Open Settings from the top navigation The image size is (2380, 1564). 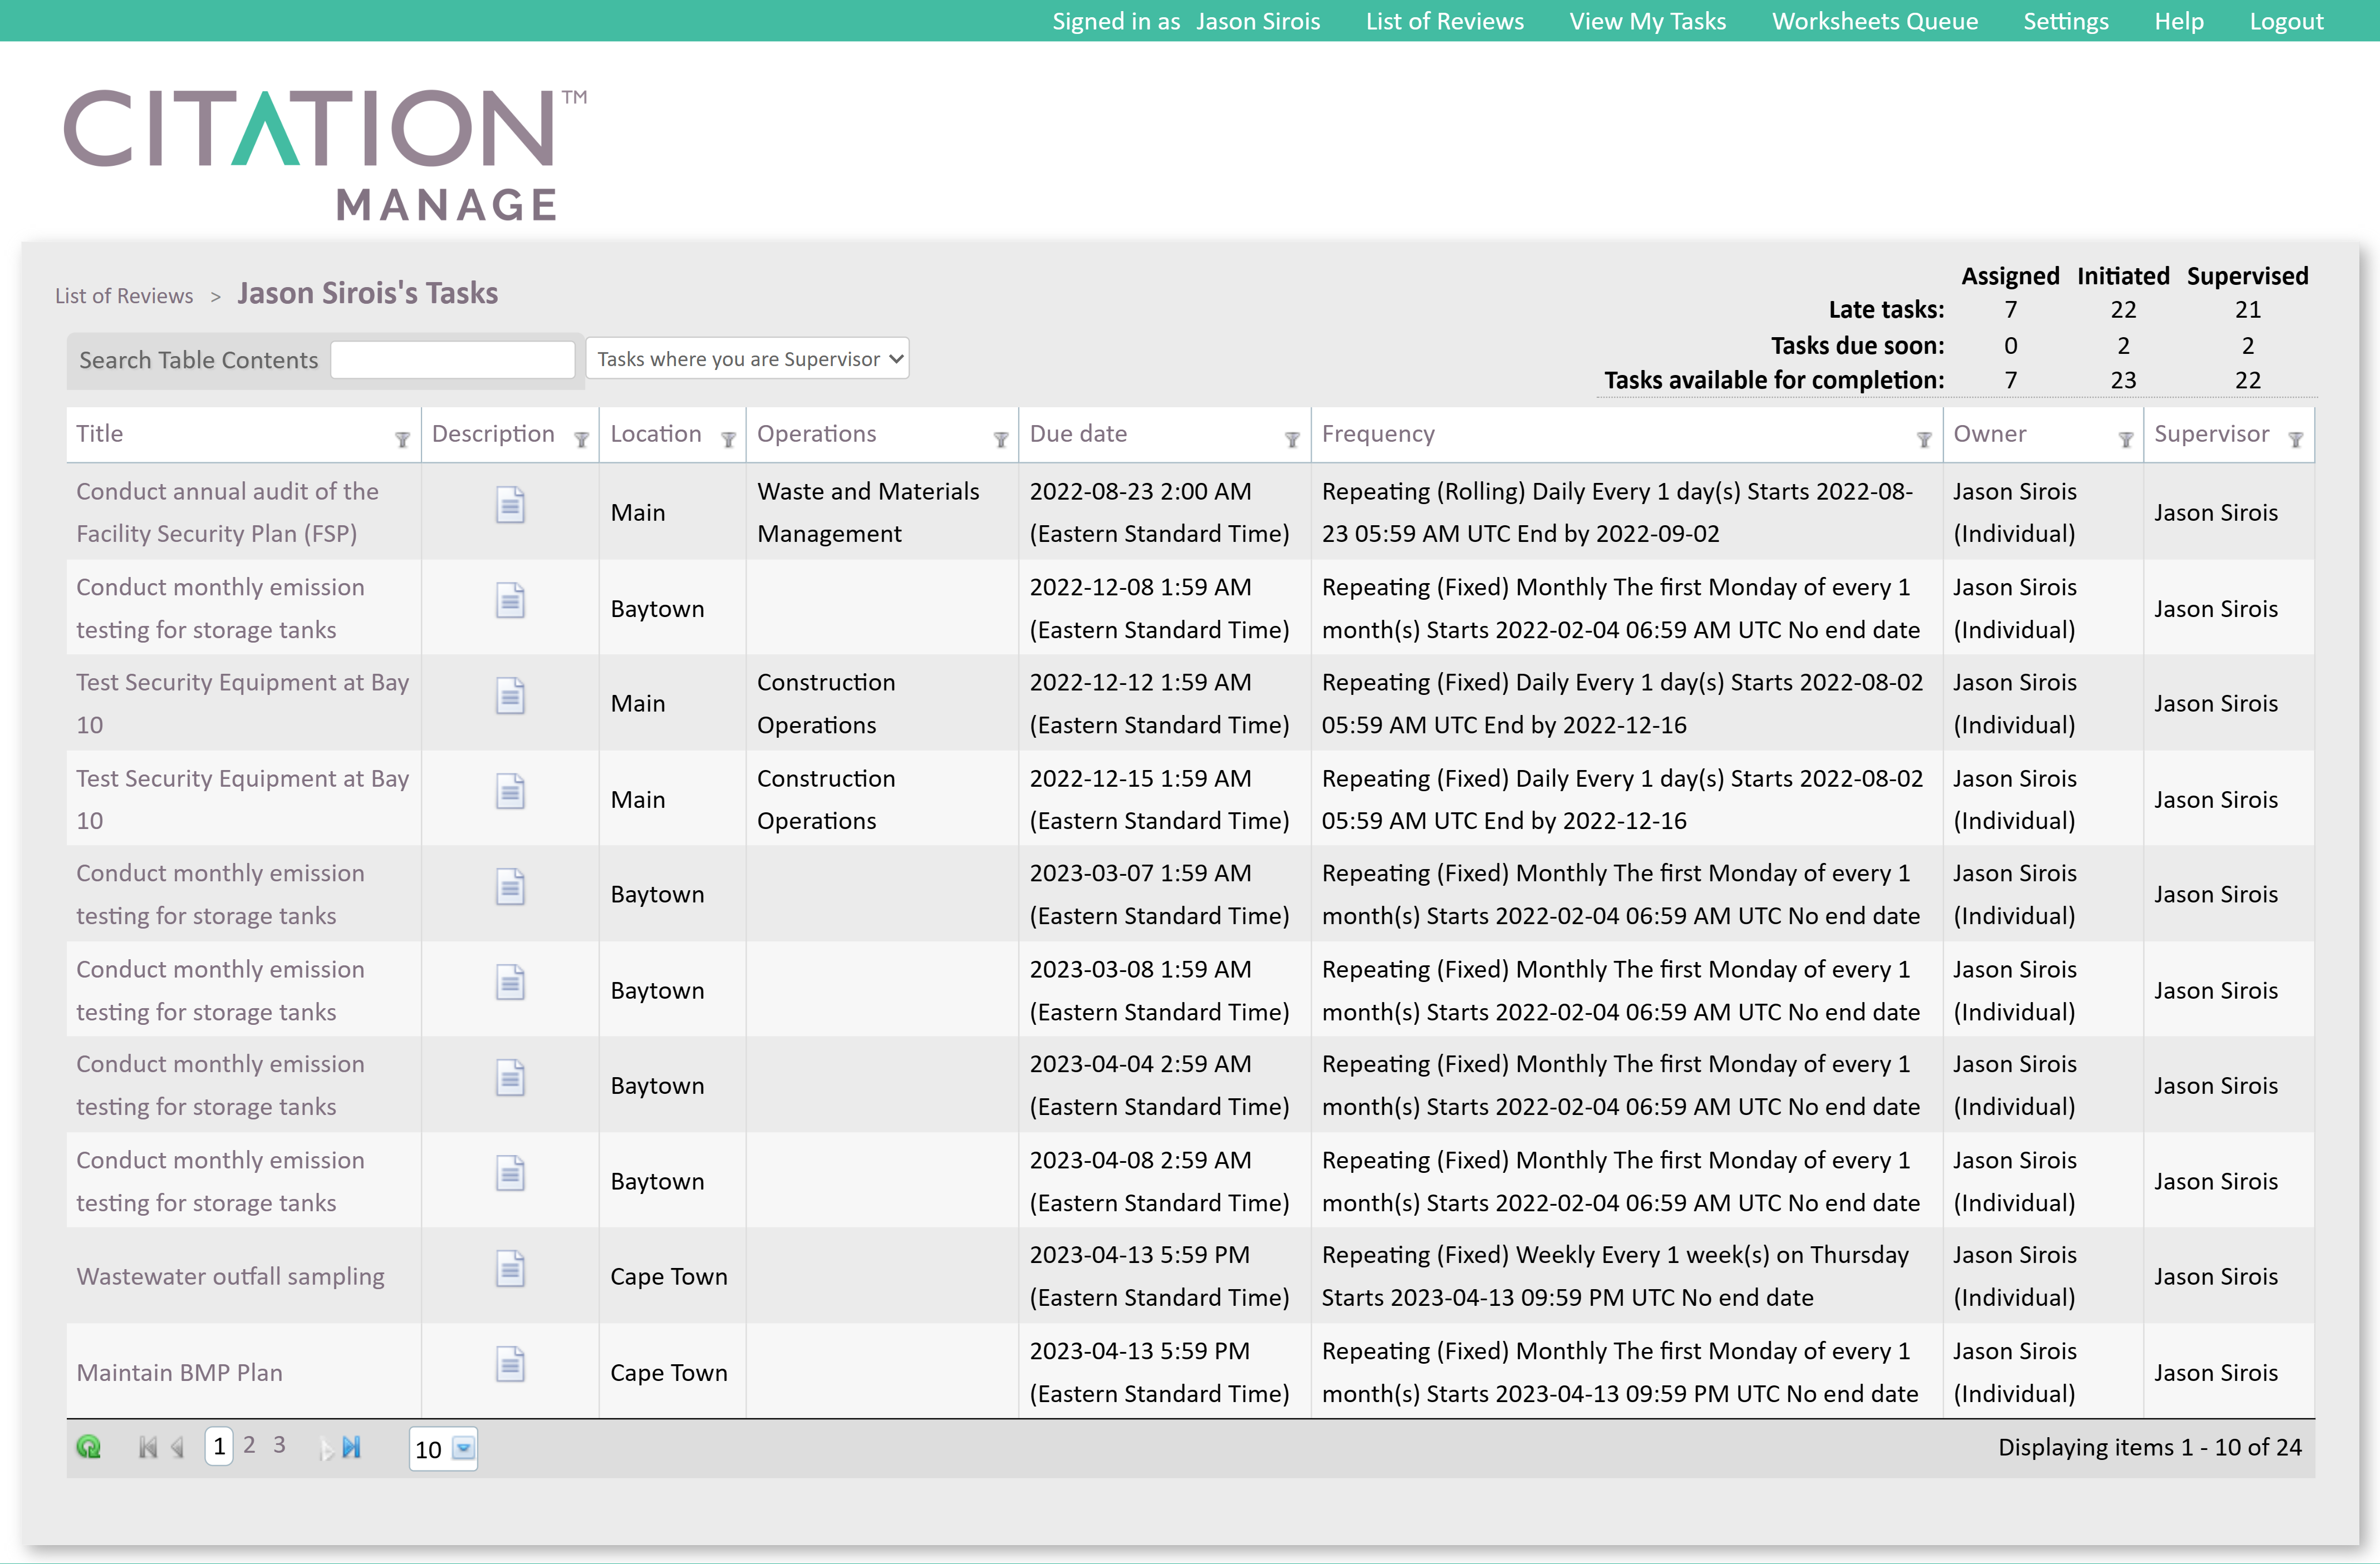pos(2065,20)
